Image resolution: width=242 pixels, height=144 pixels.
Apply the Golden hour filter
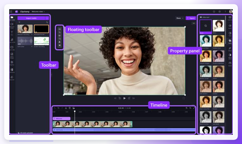point(218,41)
